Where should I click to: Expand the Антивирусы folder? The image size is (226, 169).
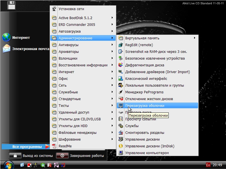click(83, 45)
